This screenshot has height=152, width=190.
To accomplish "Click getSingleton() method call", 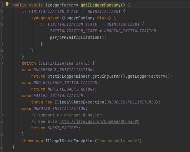I will point(109,76).
